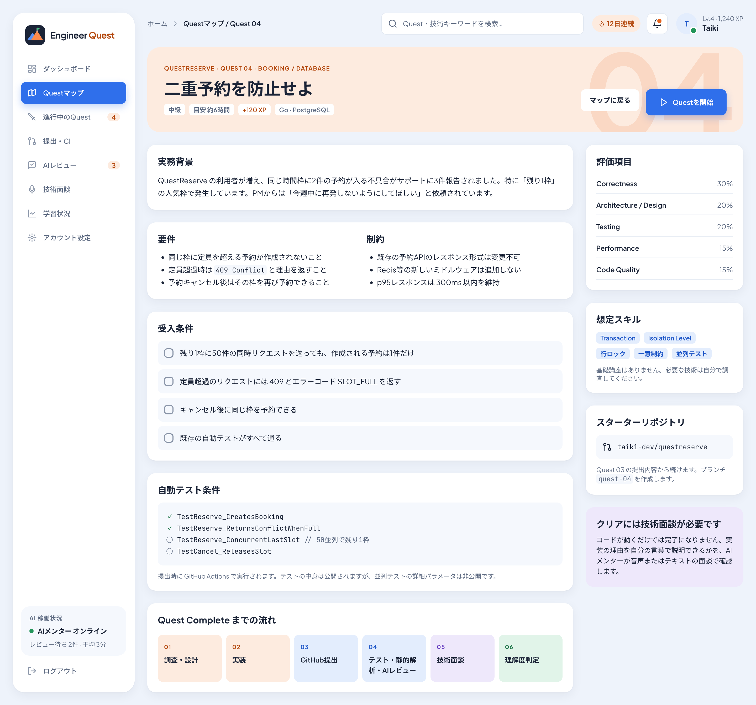Open the notification bell
Image resolution: width=756 pixels, height=705 pixels.
(x=657, y=24)
